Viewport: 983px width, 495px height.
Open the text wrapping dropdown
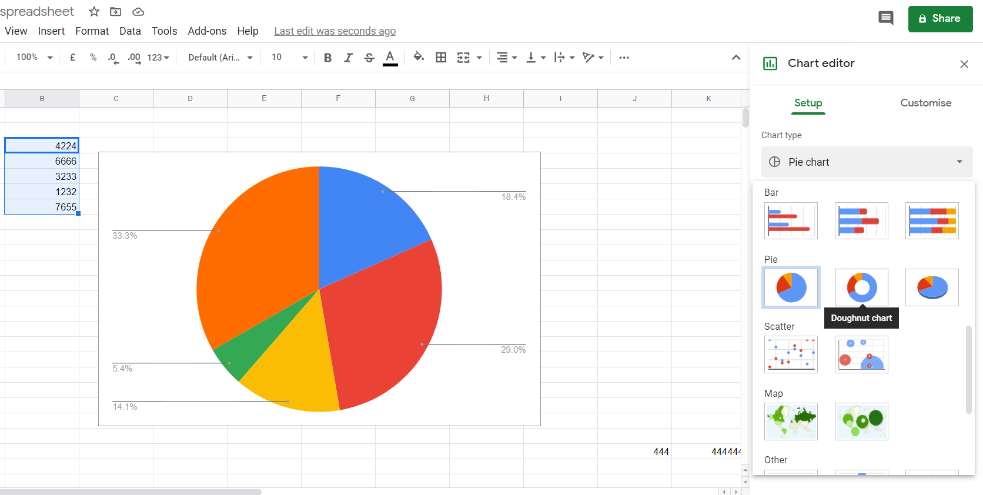pyautogui.click(x=564, y=58)
